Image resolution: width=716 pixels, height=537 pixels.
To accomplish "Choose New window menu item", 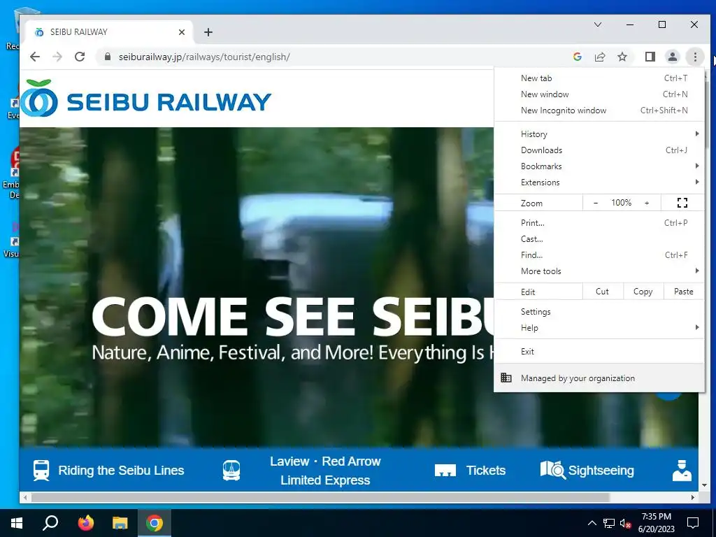I will pyautogui.click(x=599, y=94).
